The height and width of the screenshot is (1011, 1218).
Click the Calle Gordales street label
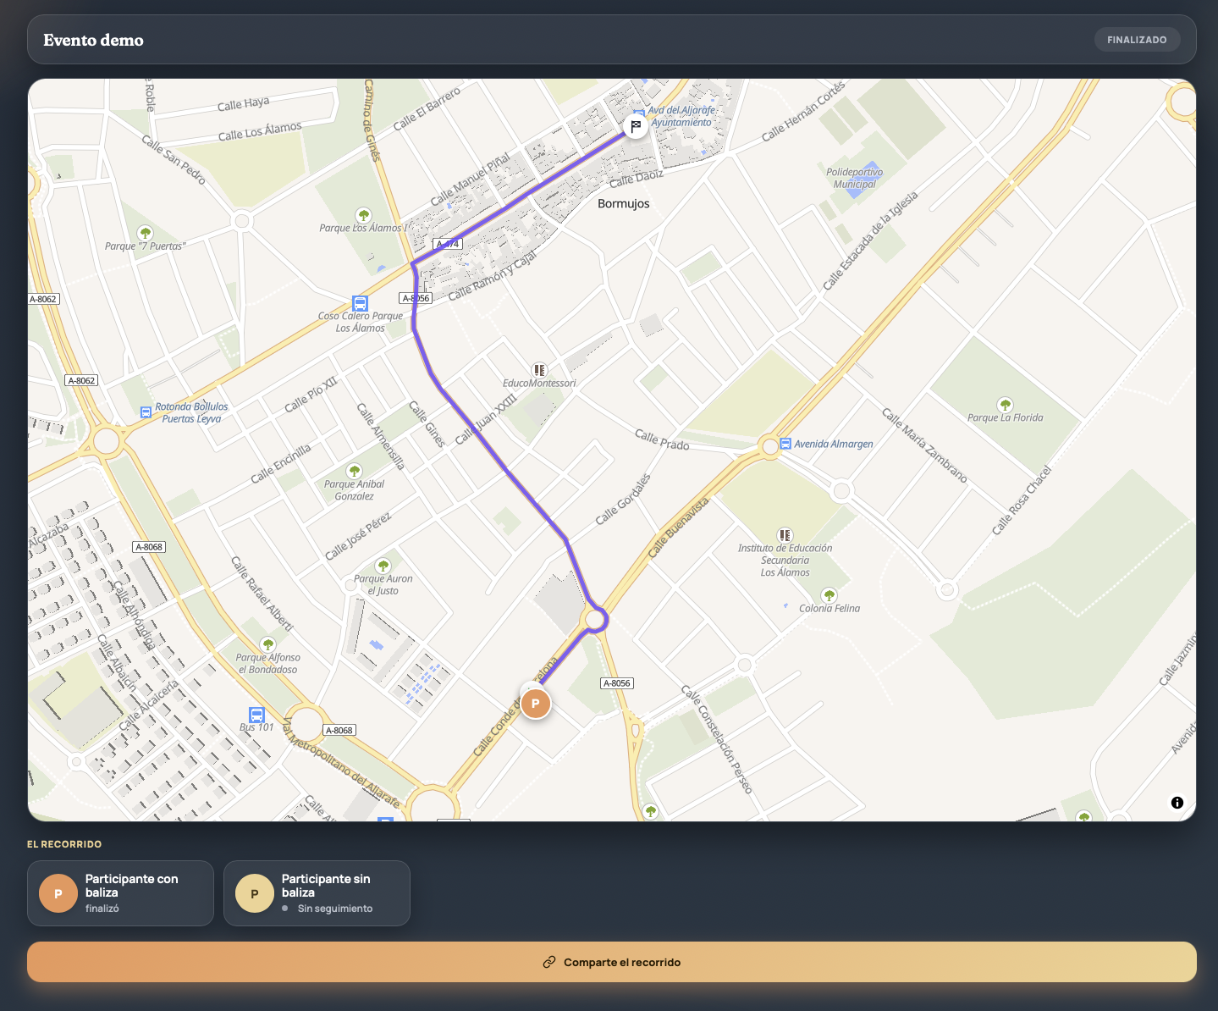(623, 500)
